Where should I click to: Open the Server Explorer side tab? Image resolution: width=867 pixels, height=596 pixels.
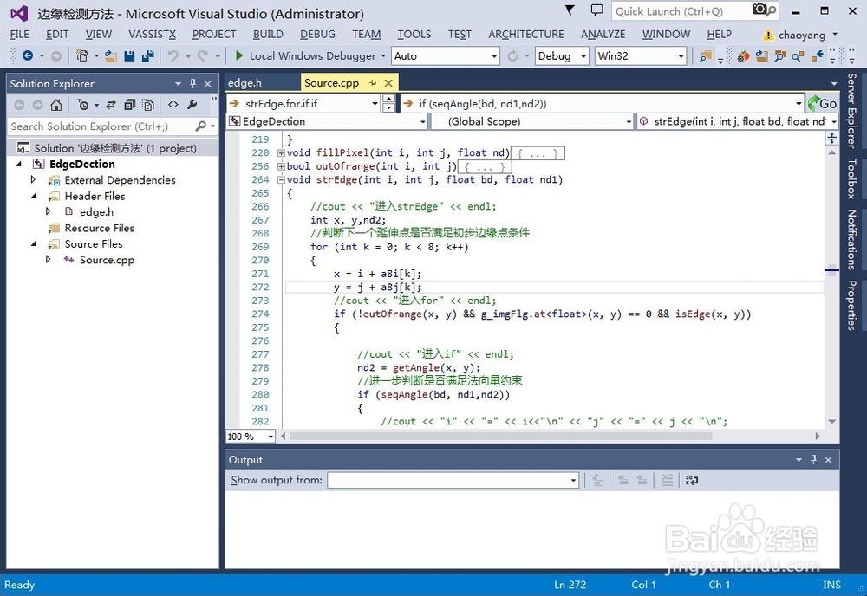point(852,111)
